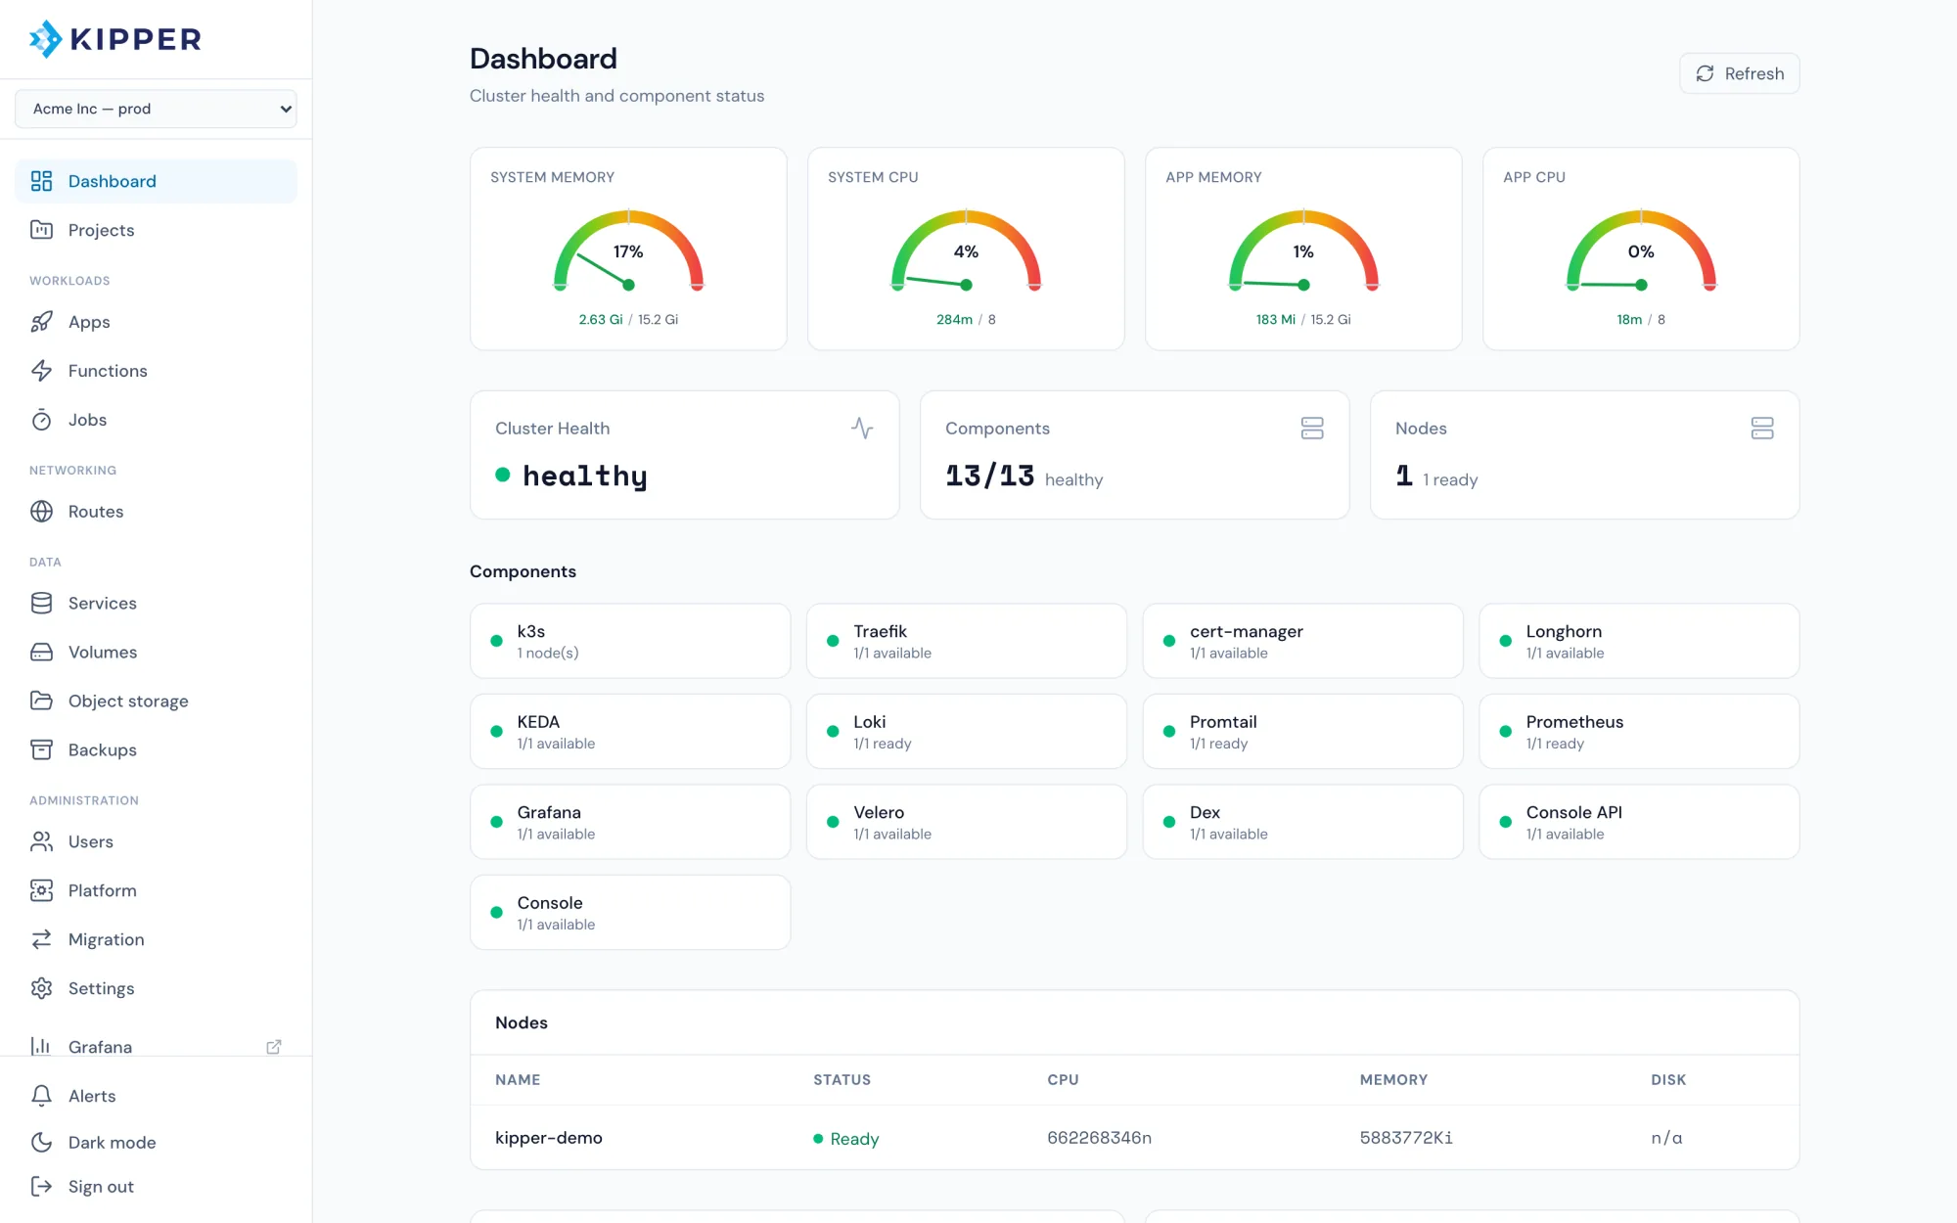This screenshot has width=1957, height=1223.
Task: Click the Jobs timer icon
Action: [x=41, y=420]
